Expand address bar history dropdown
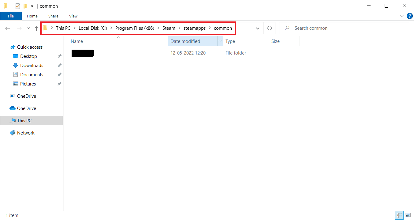The height and width of the screenshot is (220, 414). [x=257, y=28]
